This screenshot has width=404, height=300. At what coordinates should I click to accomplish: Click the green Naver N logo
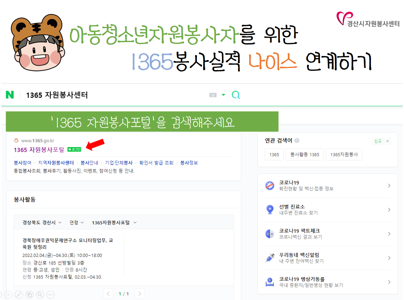click(x=10, y=95)
